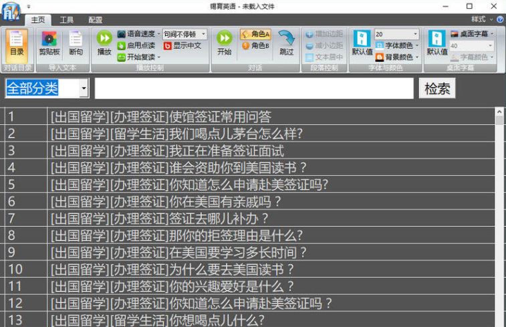Switch to the 配置 tab
Image resolution: width=506 pixels, height=327 pixels.
point(95,20)
